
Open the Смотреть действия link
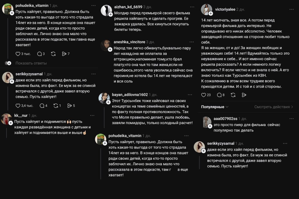(274, 107)
